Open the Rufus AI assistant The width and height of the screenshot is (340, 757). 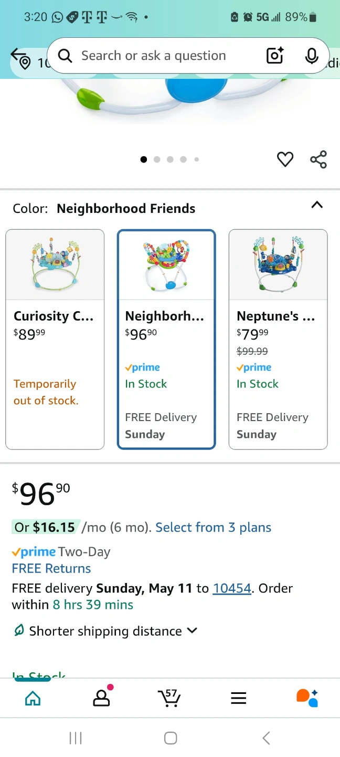[307, 698]
